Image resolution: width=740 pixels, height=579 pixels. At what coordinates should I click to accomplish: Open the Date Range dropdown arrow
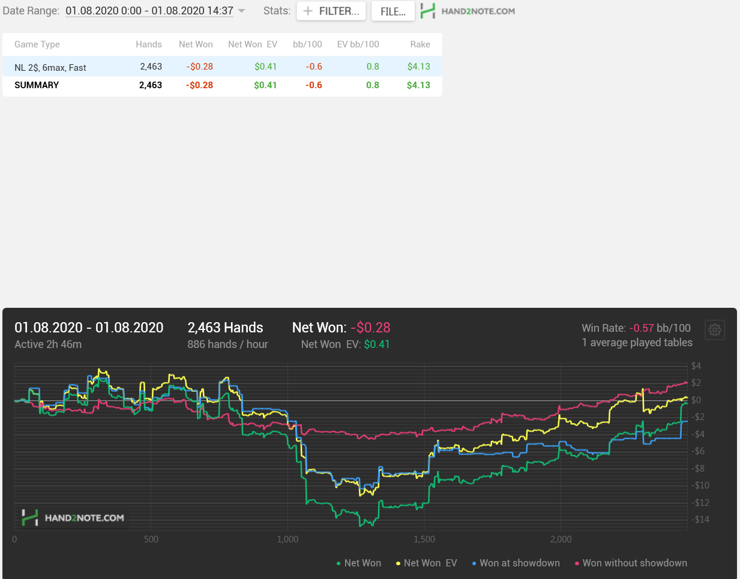pos(241,11)
